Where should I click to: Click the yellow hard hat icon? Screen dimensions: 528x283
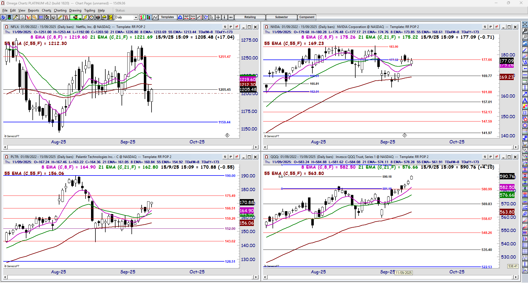point(104,17)
